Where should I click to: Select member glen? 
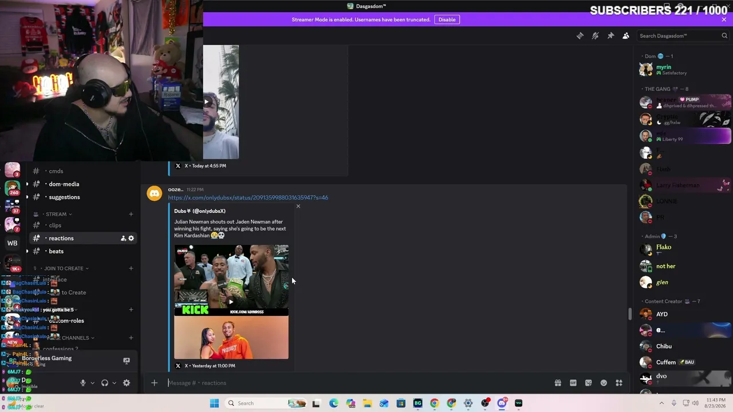(685, 282)
